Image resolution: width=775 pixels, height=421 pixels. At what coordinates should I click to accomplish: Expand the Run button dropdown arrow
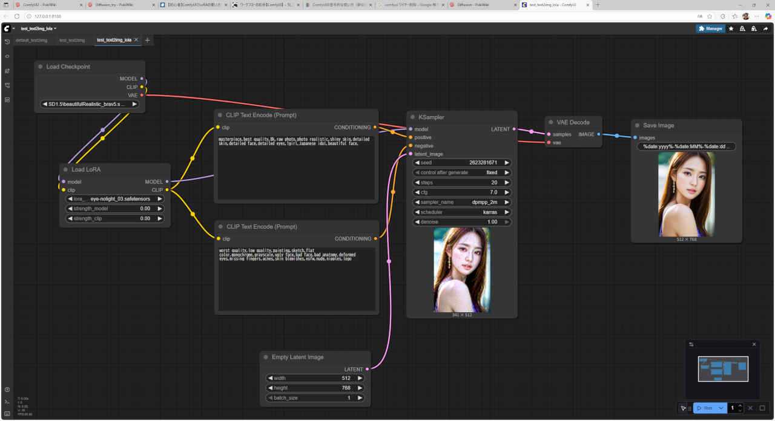pyautogui.click(x=721, y=408)
